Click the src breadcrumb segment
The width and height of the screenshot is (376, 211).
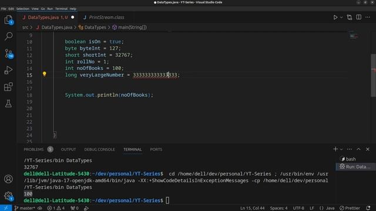(x=25, y=28)
